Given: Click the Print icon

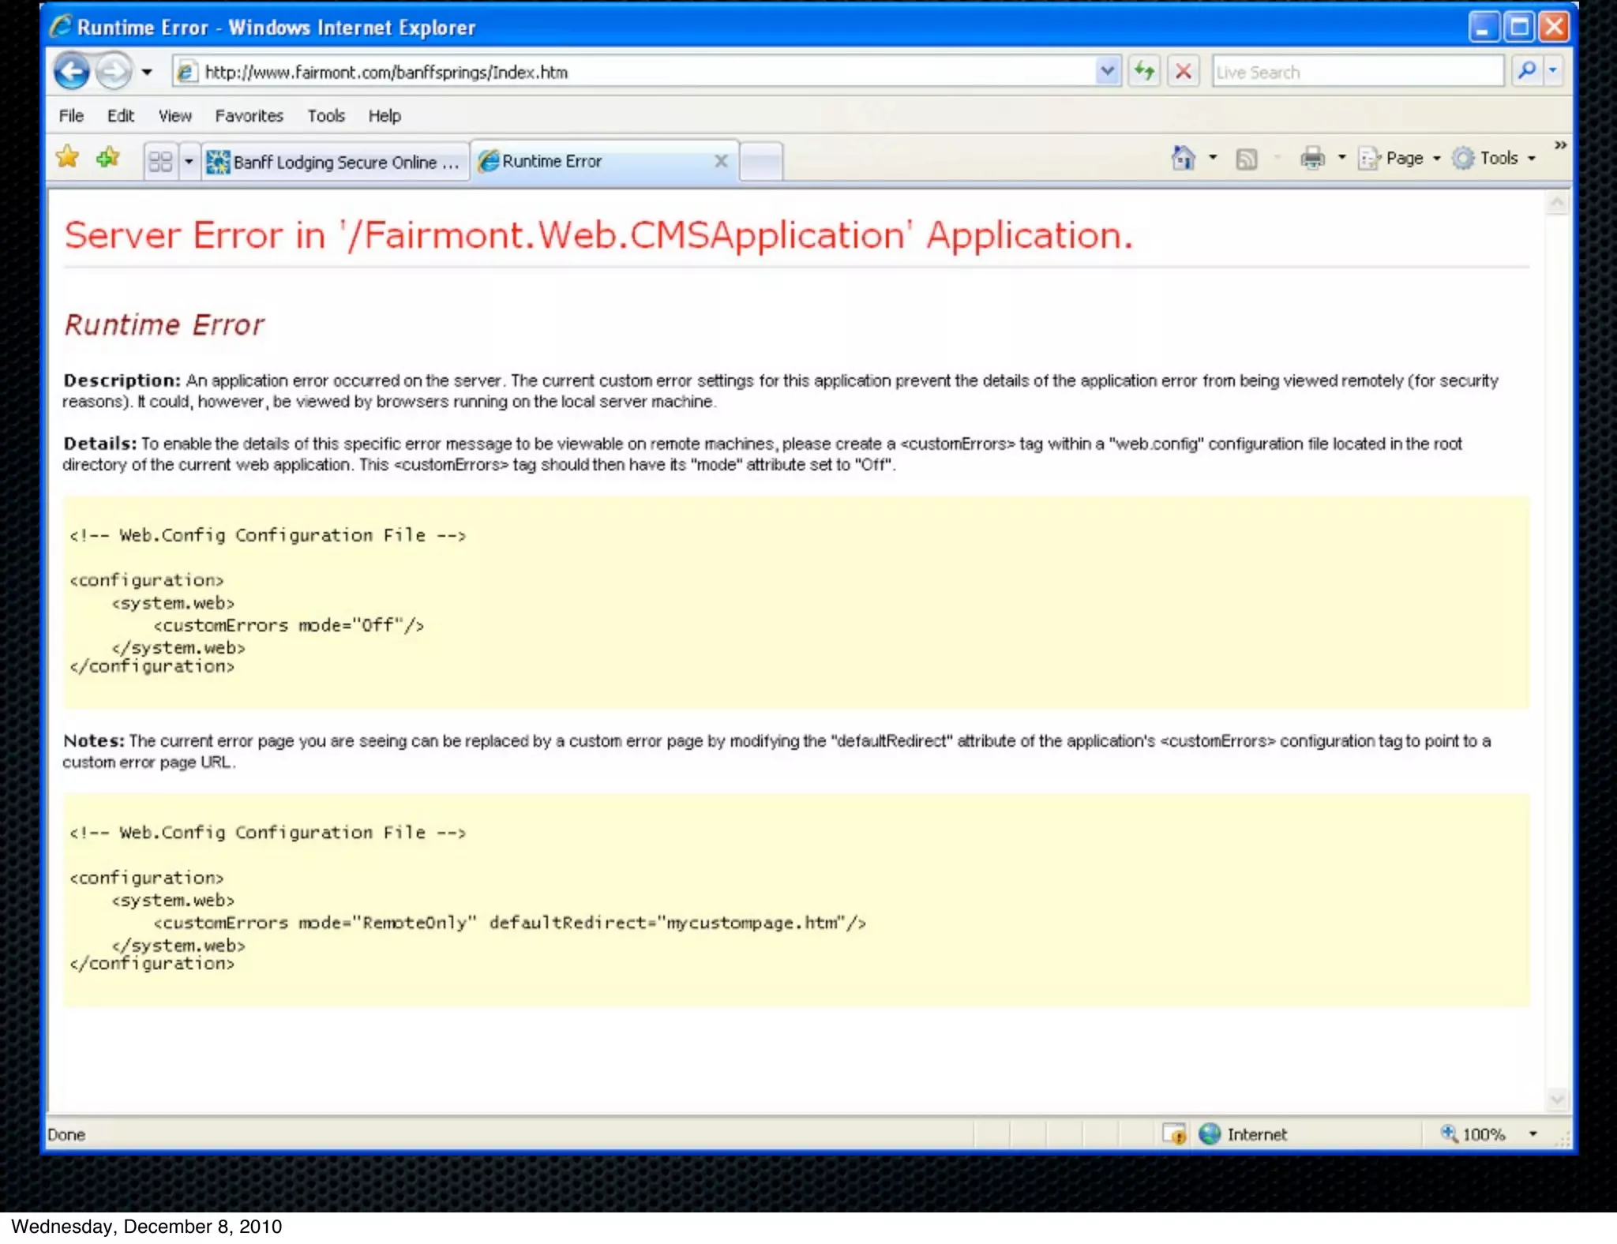Looking at the screenshot, I should (x=1312, y=159).
